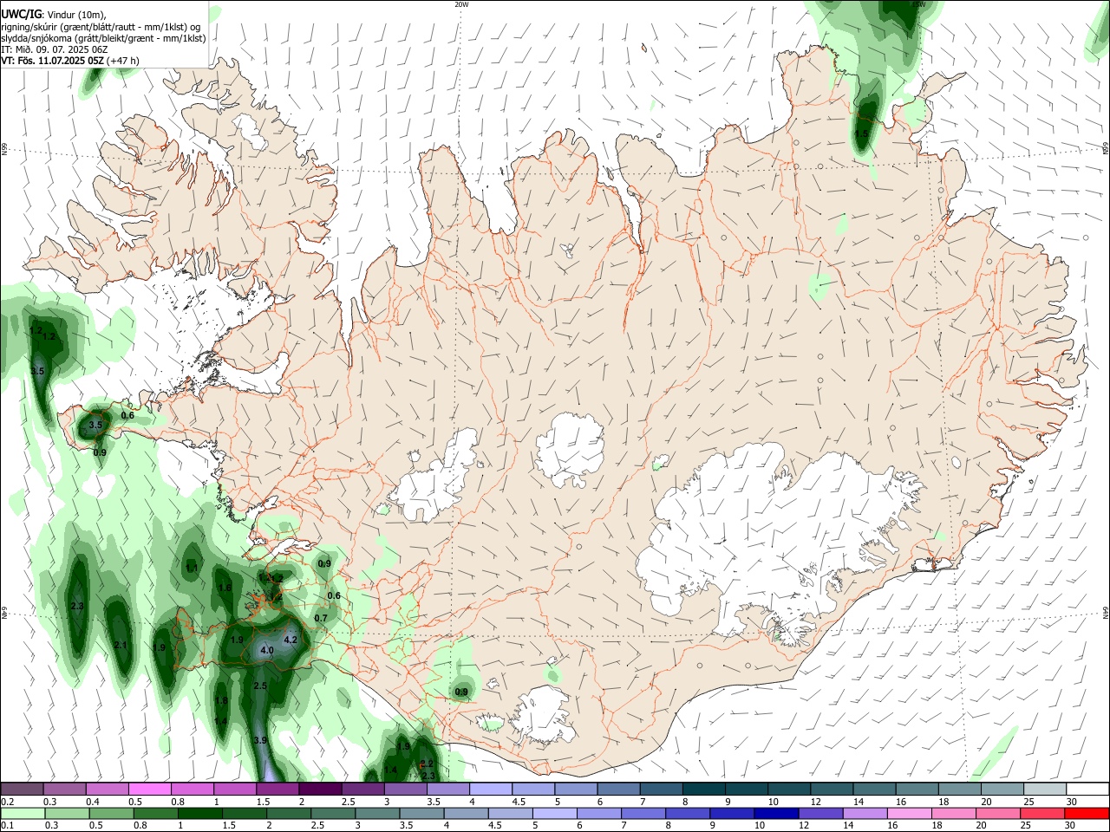Image resolution: width=1110 pixels, height=832 pixels.
Task: Click the '0.4' label on the upper scale
Action: coord(93,802)
